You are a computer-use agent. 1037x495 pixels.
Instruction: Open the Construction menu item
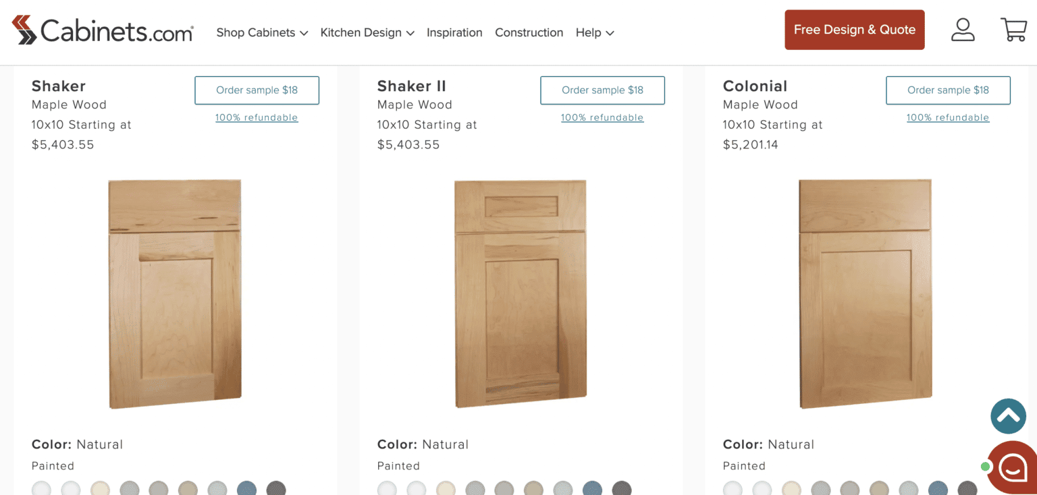pyautogui.click(x=529, y=32)
